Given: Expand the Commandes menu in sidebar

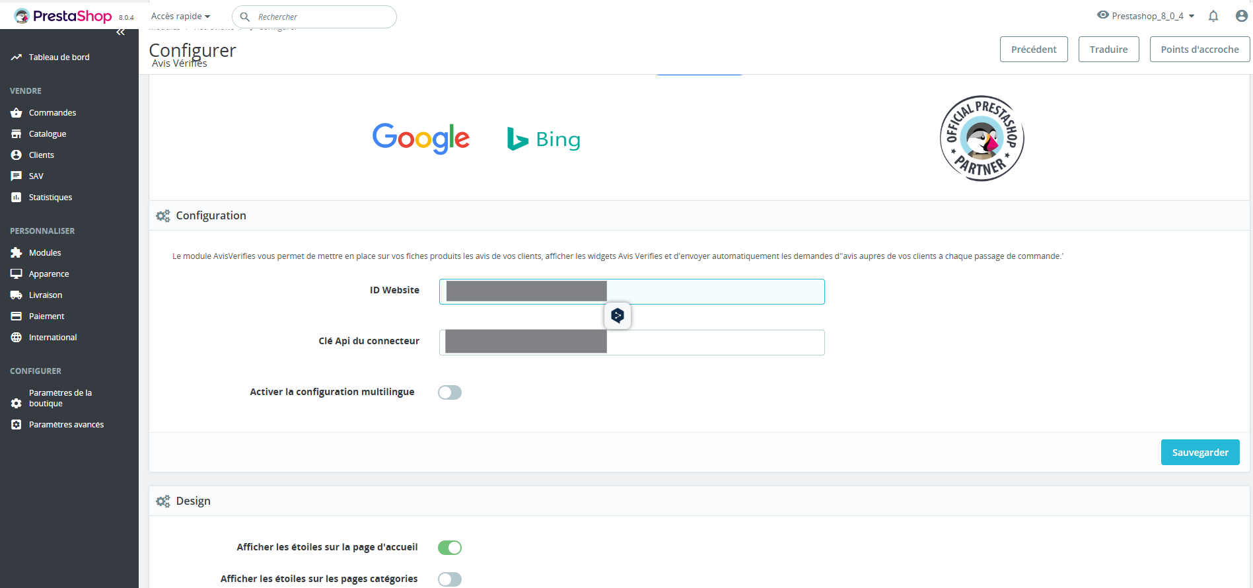Looking at the screenshot, I should click(x=52, y=113).
